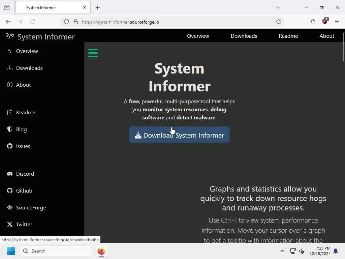345x259 pixels.
Task: Click the URL address bar
Action: pyautogui.click(x=172, y=22)
